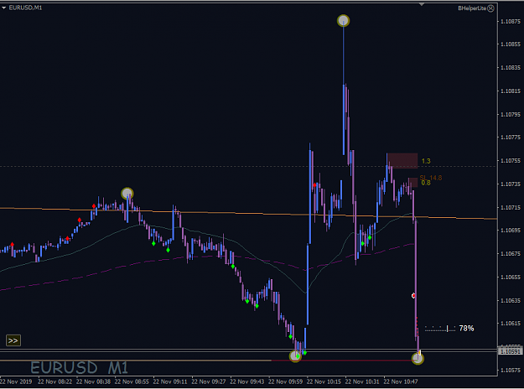Click the white-outlined red marker near 1.10635
Image resolution: width=524 pixels, height=389 pixels.
coord(413,296)
